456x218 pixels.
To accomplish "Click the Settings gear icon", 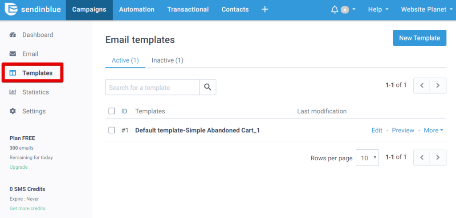I will (x=13, y=111).
